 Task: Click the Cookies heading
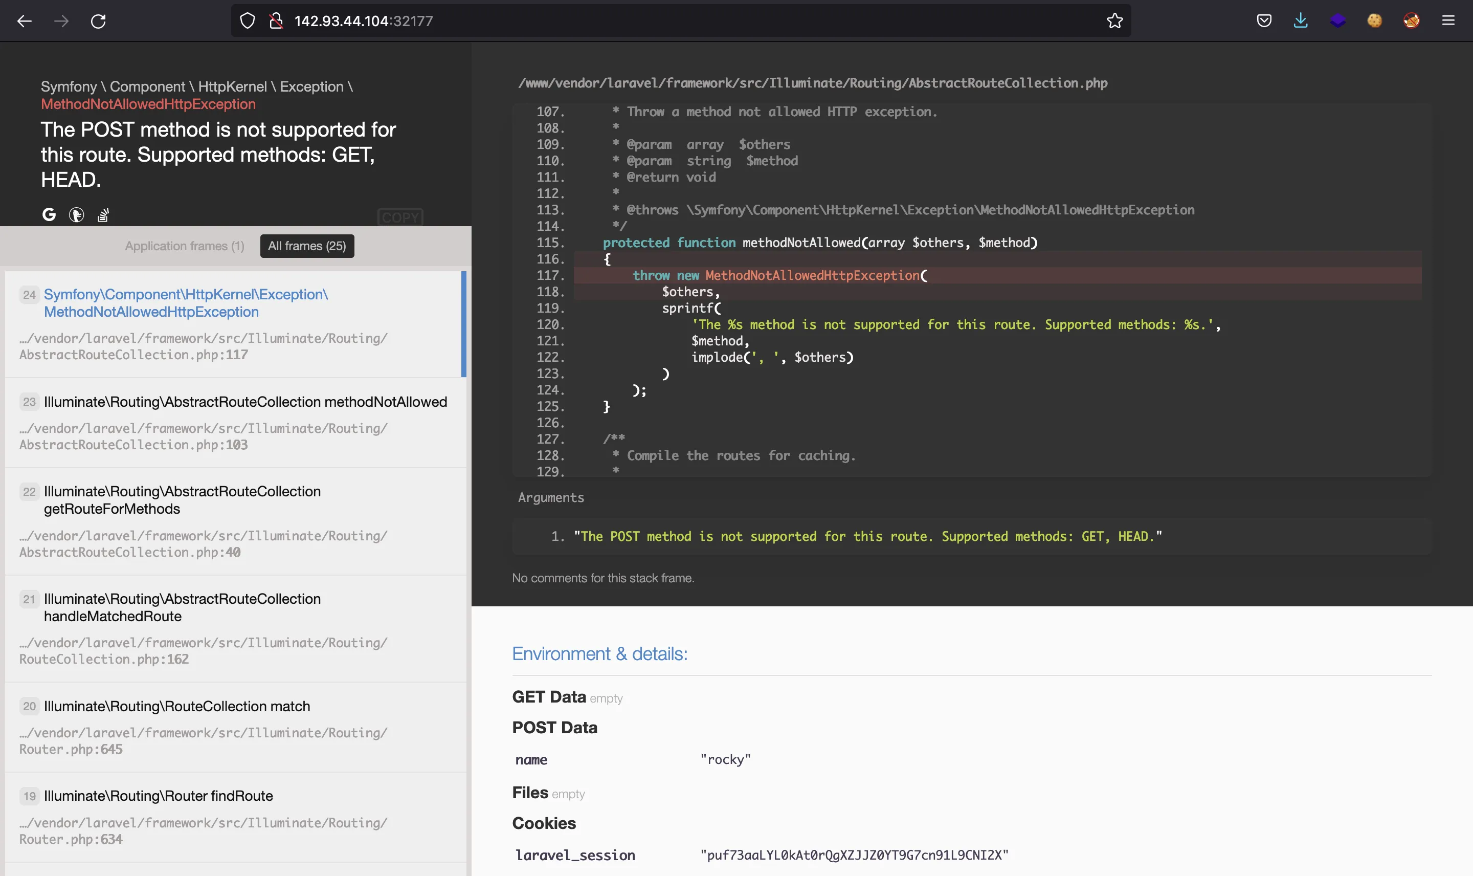[x=544, y=823]
